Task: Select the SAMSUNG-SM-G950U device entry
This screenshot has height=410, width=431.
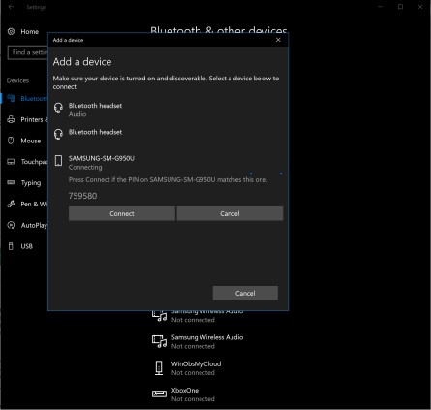Action: tap(168, 162)
